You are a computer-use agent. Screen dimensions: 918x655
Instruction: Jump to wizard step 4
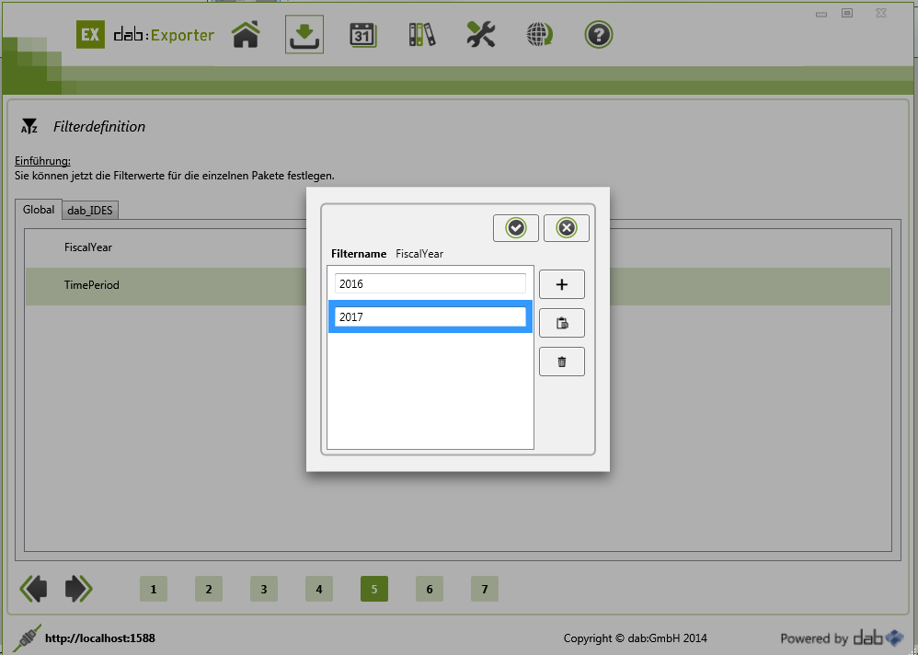click(319, 589)
